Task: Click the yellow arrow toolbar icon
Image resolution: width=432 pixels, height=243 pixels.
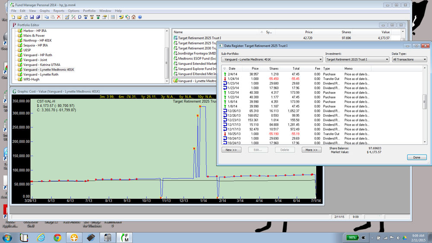Action: 121,17
